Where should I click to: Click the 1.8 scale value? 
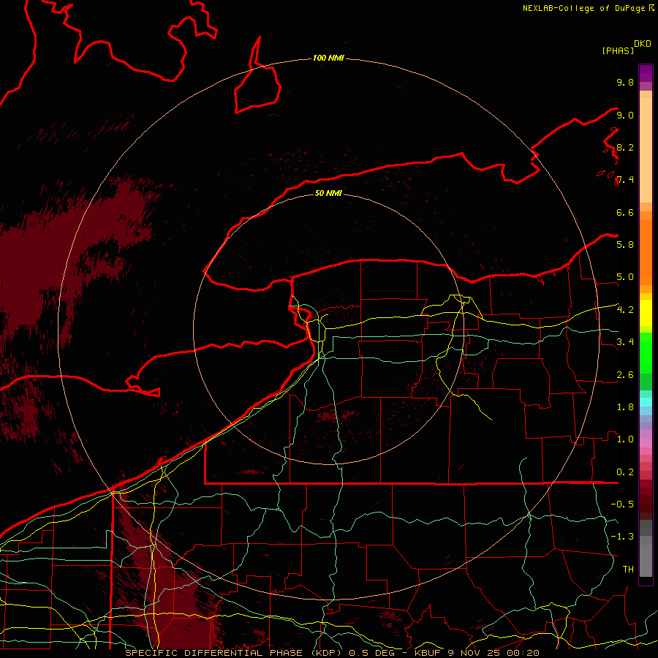pyautogui.click(x=625, y=406)
